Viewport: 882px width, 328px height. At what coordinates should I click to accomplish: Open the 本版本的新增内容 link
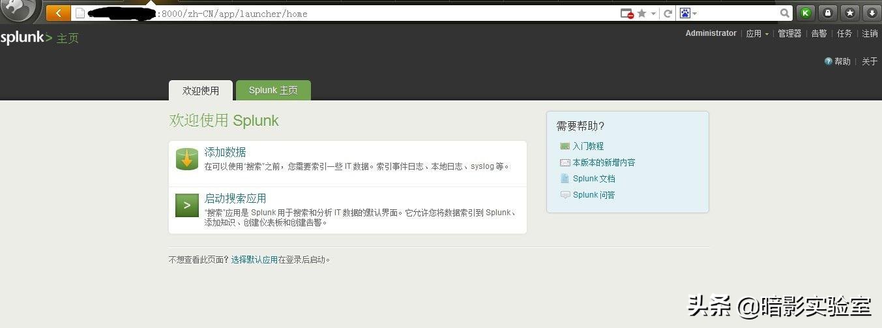click(x=604, y=162)
